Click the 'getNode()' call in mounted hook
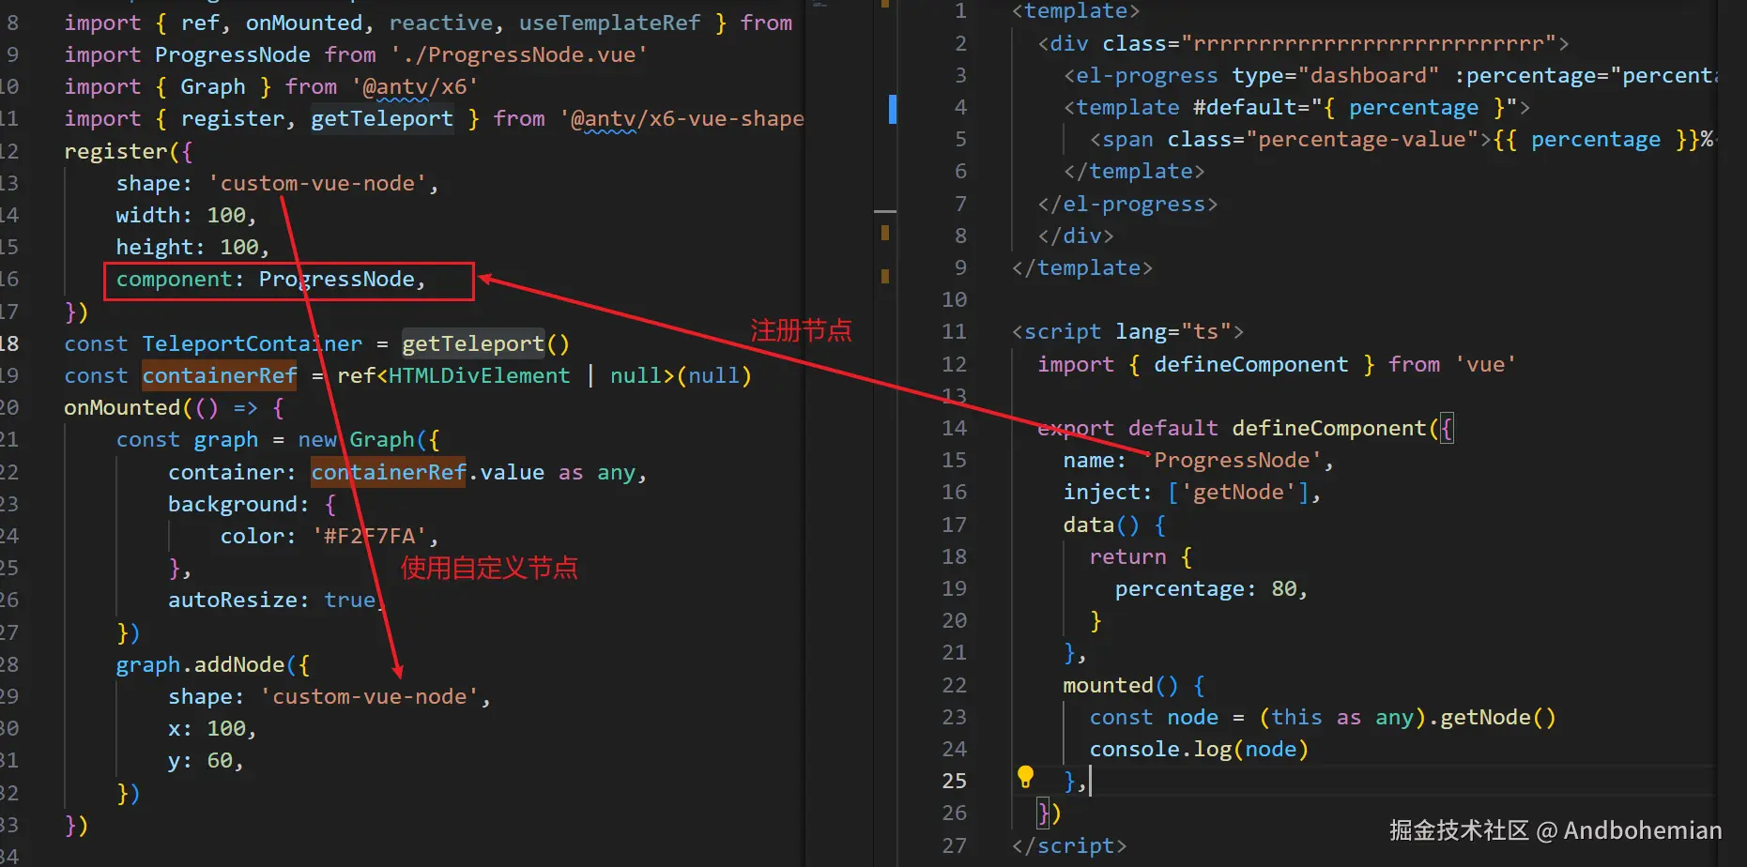Screen dimensions: 1747x867 point(1498,717)
